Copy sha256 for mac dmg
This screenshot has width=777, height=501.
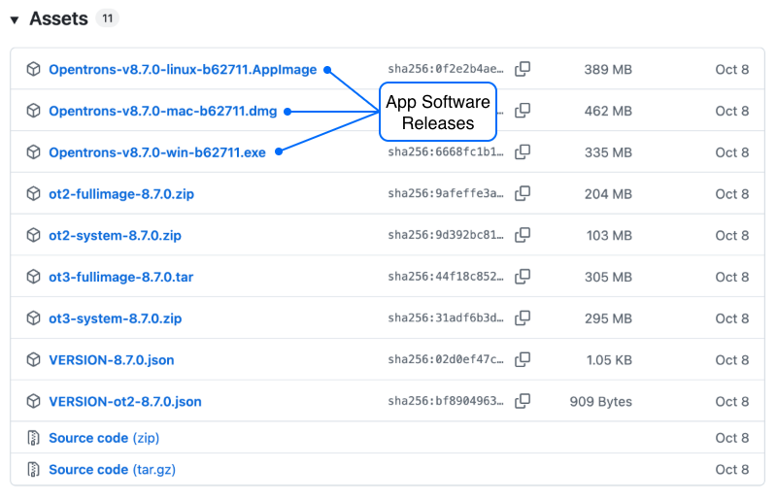pos(523,111)
